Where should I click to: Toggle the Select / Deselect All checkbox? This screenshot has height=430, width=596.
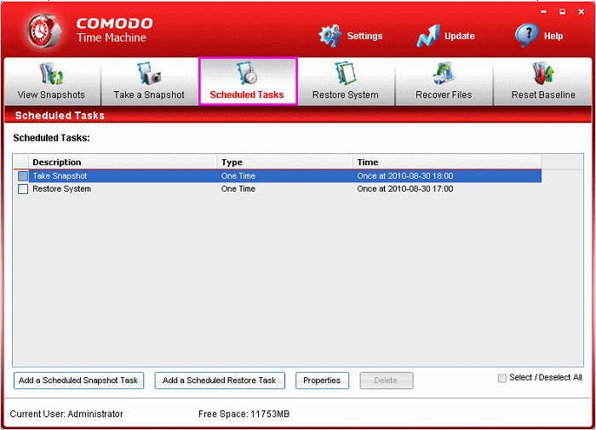502,378
